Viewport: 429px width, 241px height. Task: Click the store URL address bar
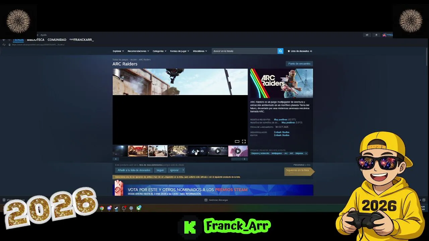pos(38,45)
